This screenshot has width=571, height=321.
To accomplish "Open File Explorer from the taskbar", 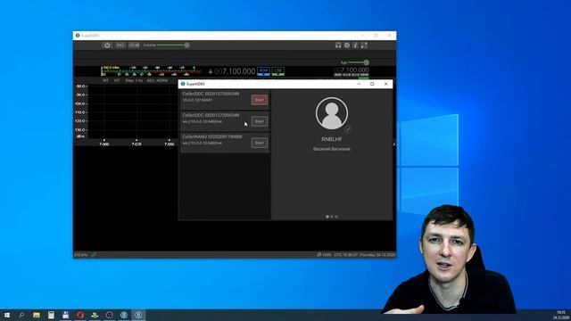I will (x=37, y=315).
